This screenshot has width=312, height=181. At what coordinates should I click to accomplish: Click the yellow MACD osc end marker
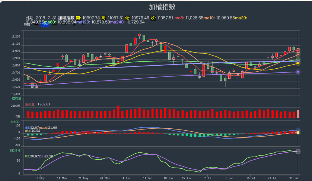pos(298,132)
